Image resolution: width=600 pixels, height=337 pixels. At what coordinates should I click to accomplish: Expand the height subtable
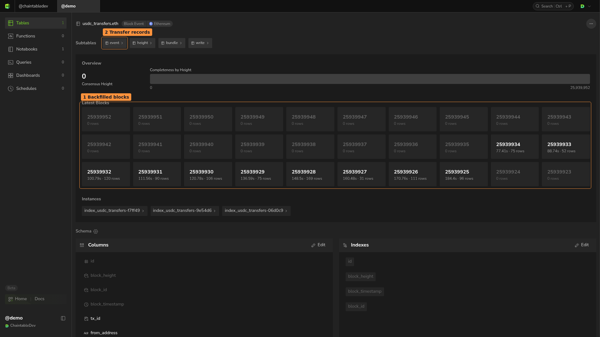pos(142,43)
